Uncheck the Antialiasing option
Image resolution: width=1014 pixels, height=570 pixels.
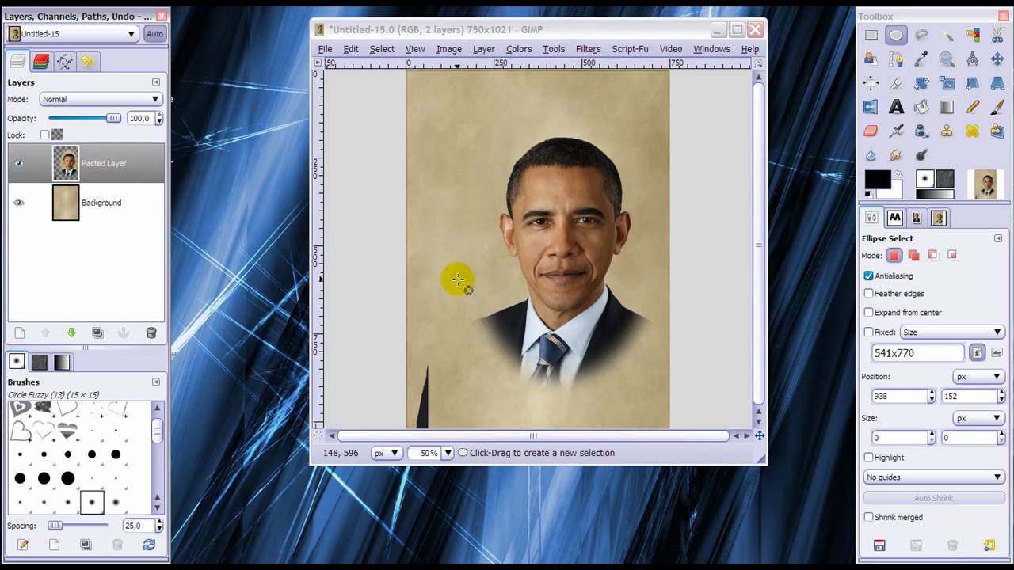point(868,275)
